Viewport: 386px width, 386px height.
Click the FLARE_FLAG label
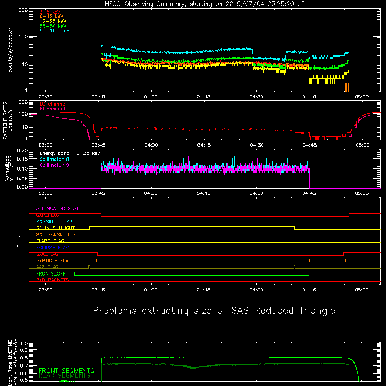point(50,241)
